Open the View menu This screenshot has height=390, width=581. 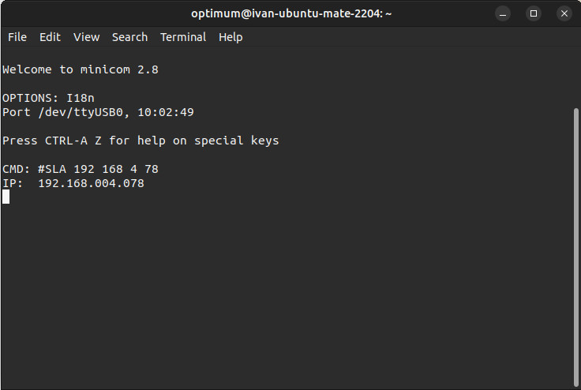pos(87,37)
